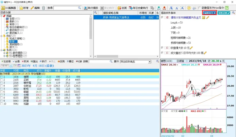Screen dimensions: 236x137
Task: Click the 執行選股 run icon
Action: [86, 8]
